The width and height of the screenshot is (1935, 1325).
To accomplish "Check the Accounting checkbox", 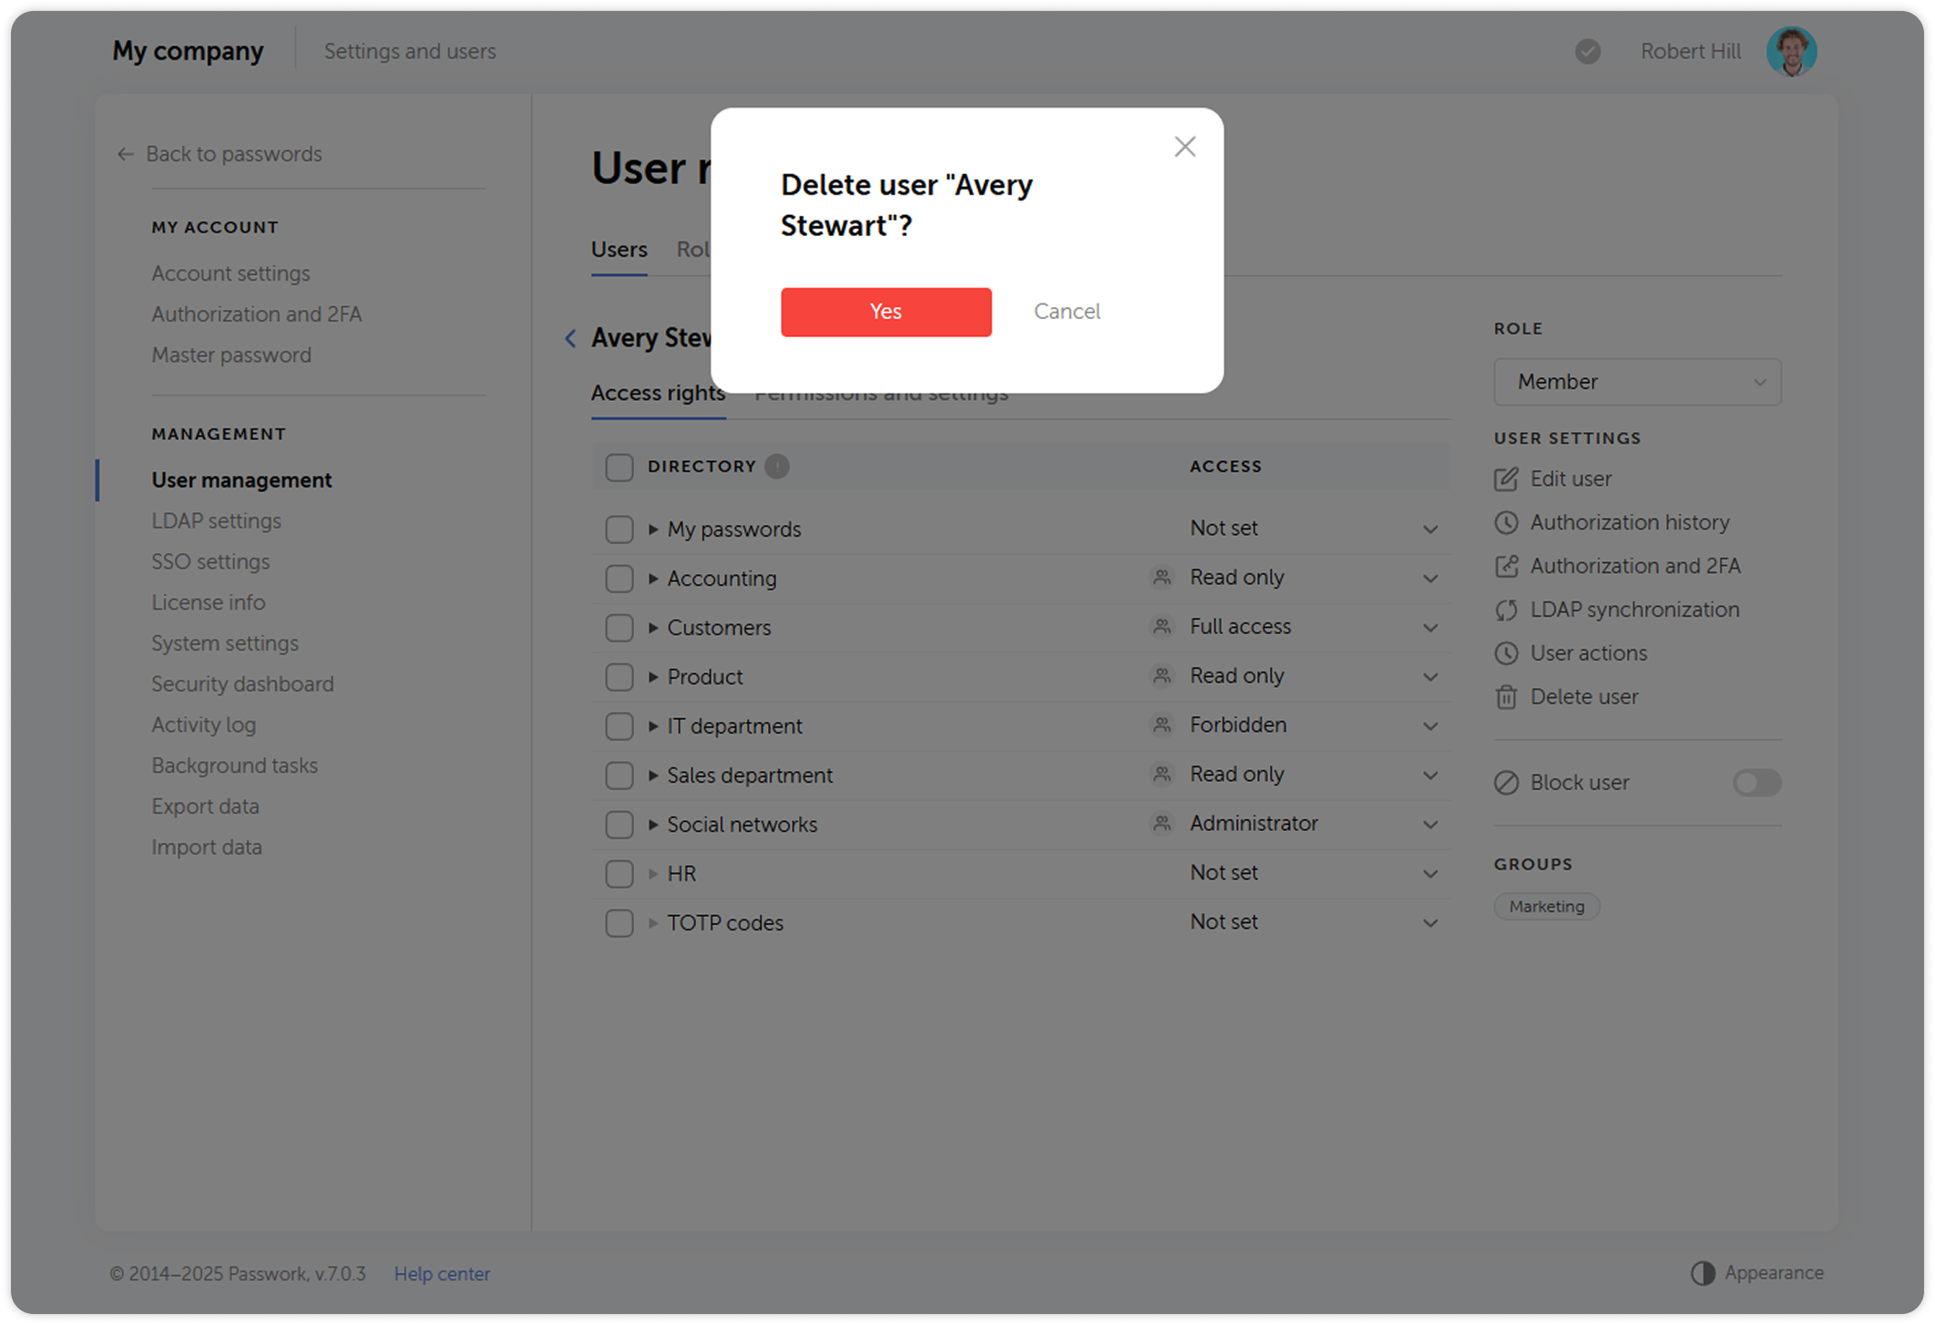I will pos(619,579).
